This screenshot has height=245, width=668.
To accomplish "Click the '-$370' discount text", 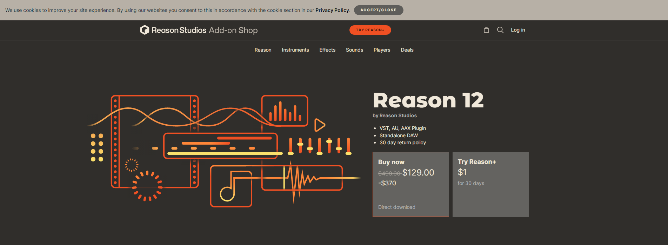I will tap(387, 183).
